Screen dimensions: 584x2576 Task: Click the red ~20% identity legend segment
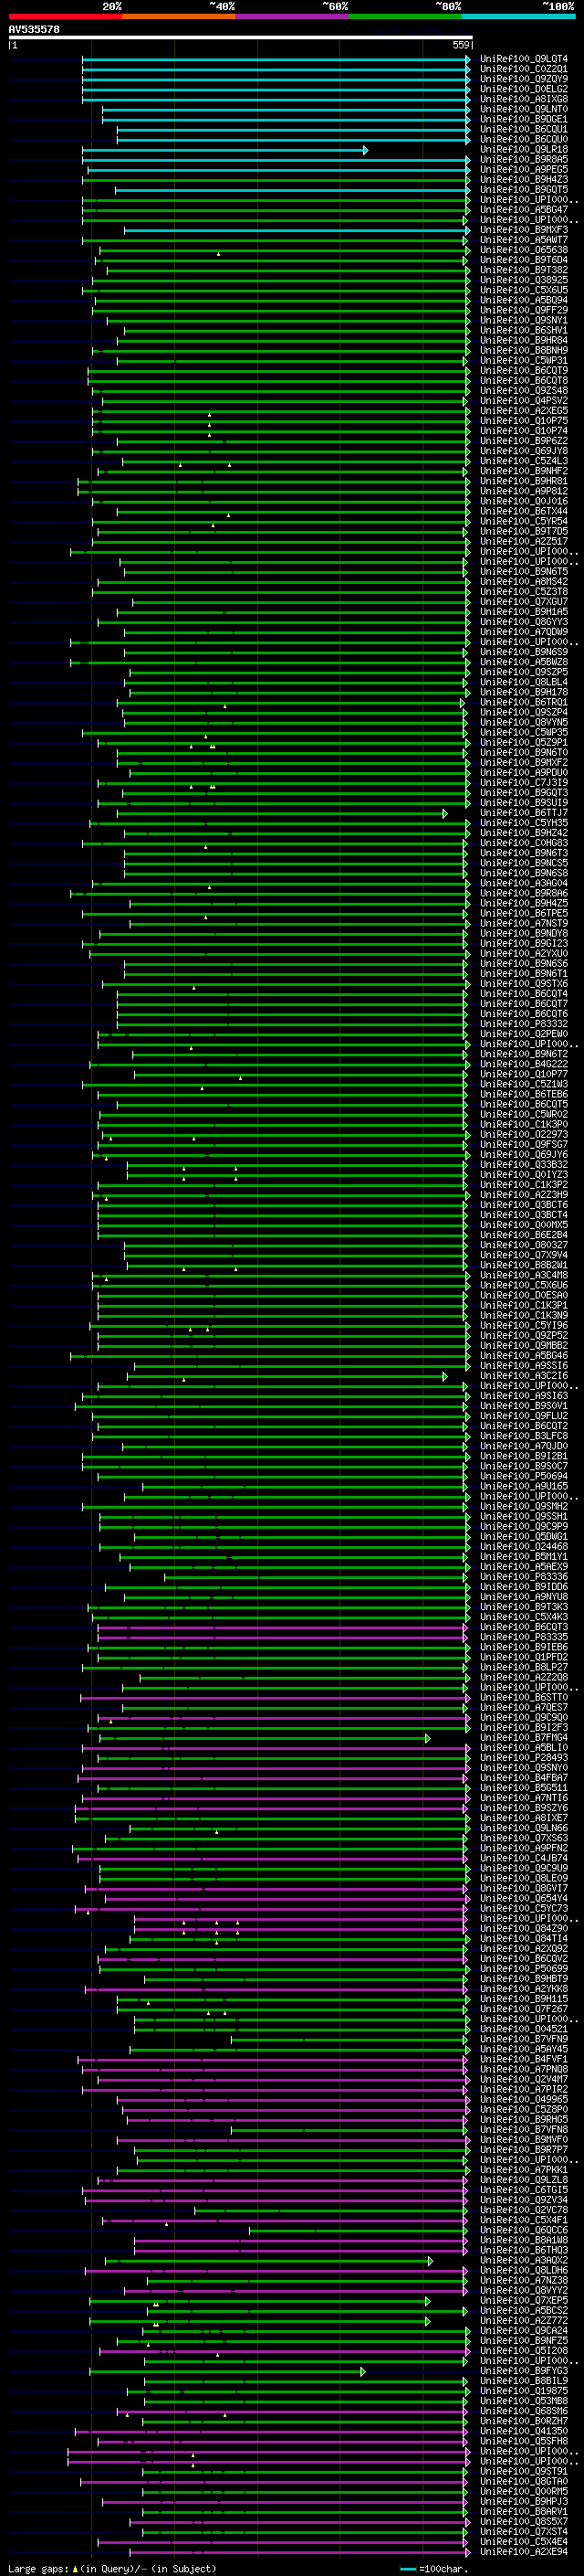point(65,16)
